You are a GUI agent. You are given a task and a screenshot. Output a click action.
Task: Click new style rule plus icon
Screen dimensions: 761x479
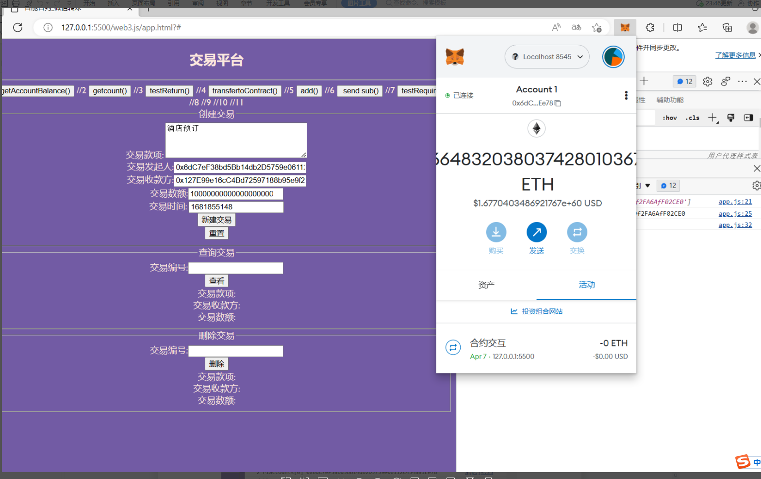point(713,118)
